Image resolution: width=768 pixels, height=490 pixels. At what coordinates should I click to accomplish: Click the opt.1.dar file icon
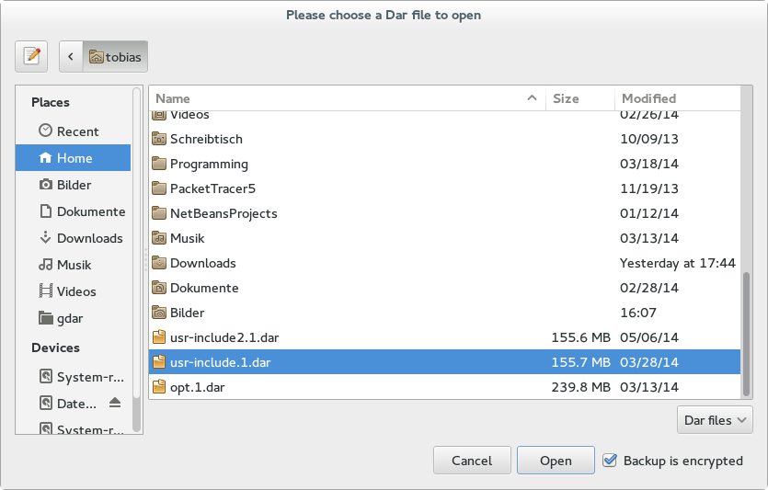(x=158, y=387)
